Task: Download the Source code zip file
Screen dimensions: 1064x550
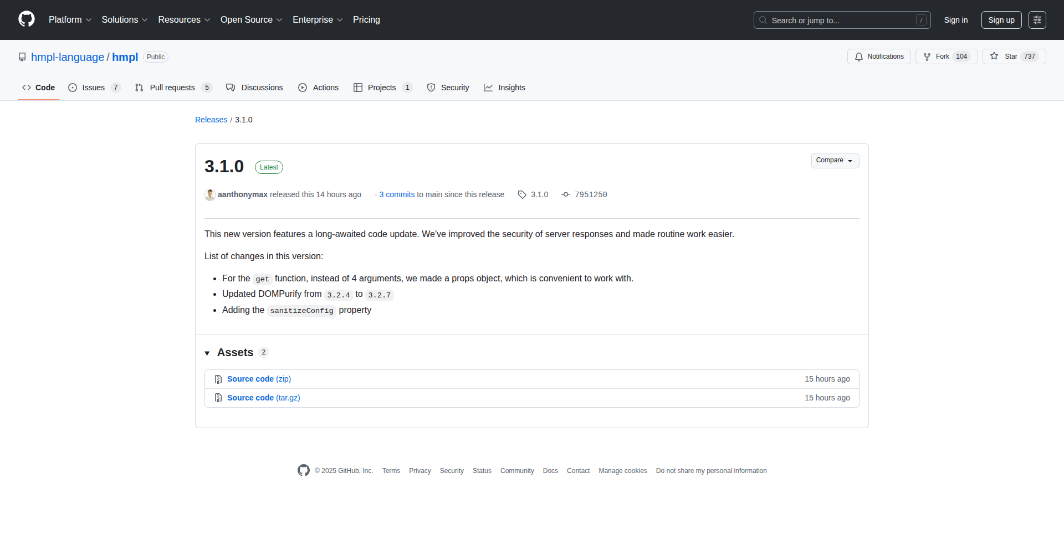Action: tap(258, 379)
